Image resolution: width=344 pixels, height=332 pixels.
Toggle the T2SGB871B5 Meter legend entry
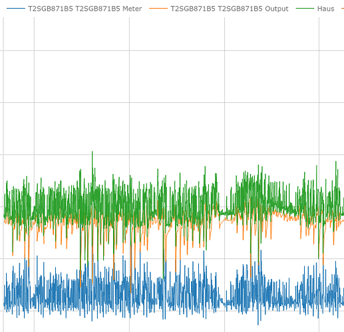tap(75, 9)
